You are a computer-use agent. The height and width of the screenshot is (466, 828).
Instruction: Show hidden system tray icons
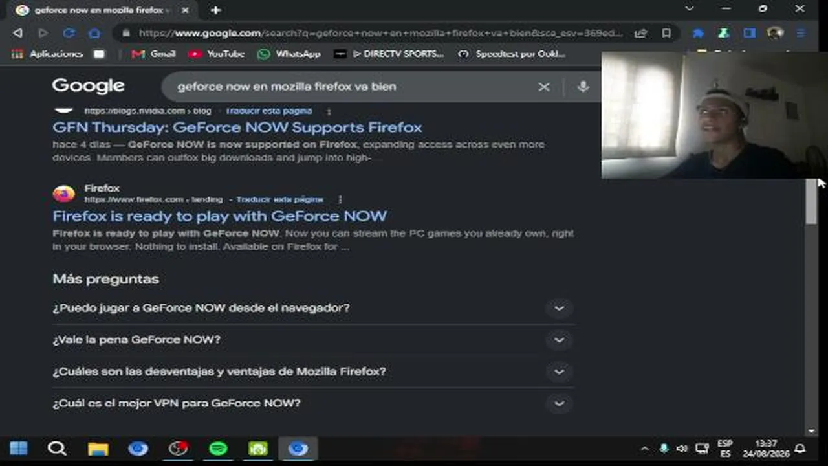[644, 449]
